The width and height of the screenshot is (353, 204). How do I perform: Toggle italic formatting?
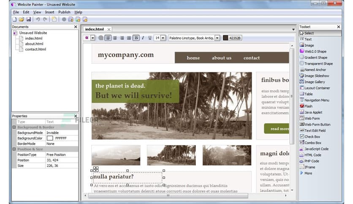coord(143,38)
